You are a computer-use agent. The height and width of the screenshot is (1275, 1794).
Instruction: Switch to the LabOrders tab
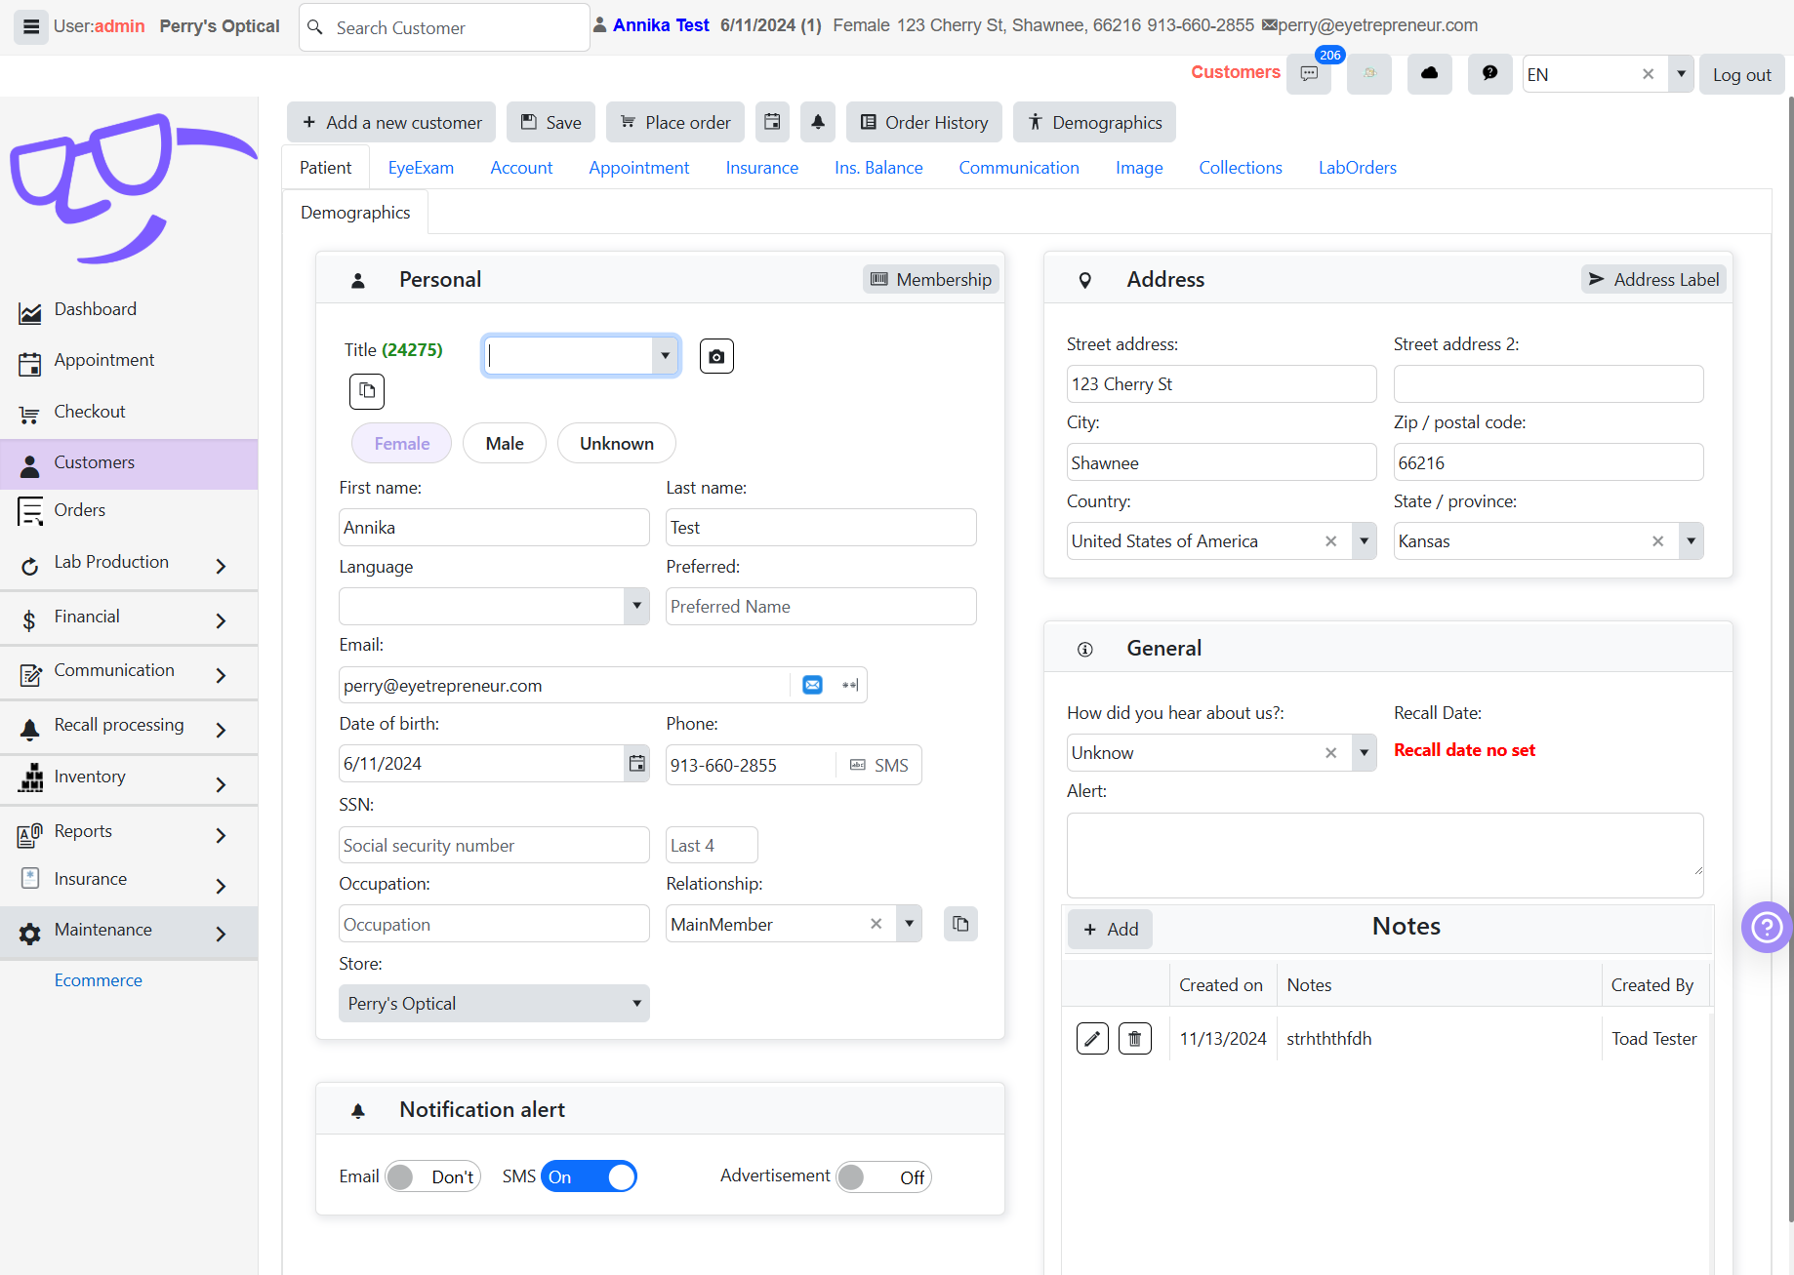(x=1358, y=168)
